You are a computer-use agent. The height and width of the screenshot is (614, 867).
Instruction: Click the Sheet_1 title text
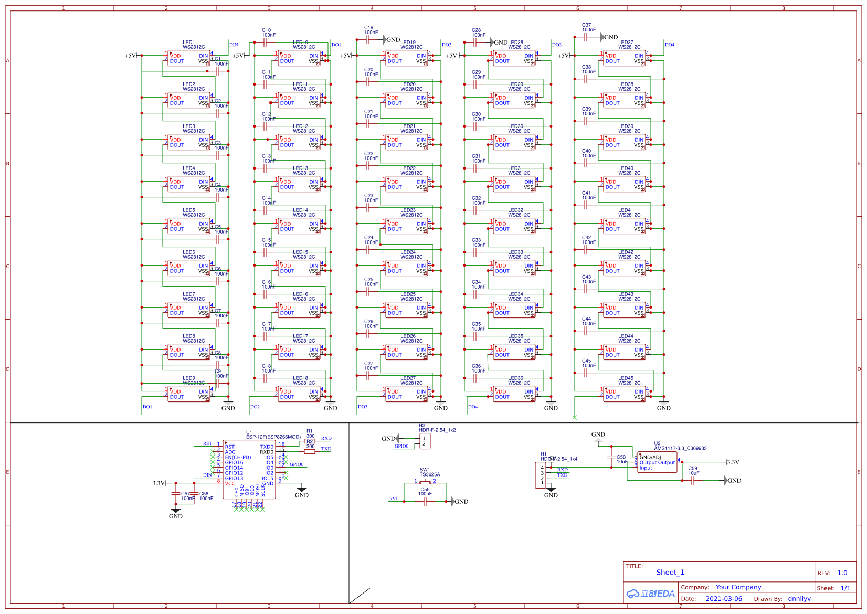pyautogui.click(x=670, y=573)
